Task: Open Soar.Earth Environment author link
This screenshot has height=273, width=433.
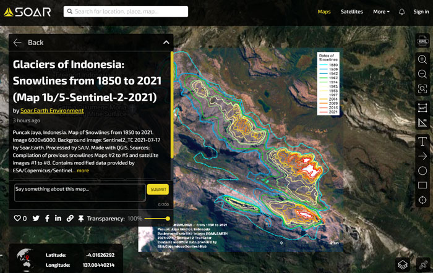Action: coord(52,111)
